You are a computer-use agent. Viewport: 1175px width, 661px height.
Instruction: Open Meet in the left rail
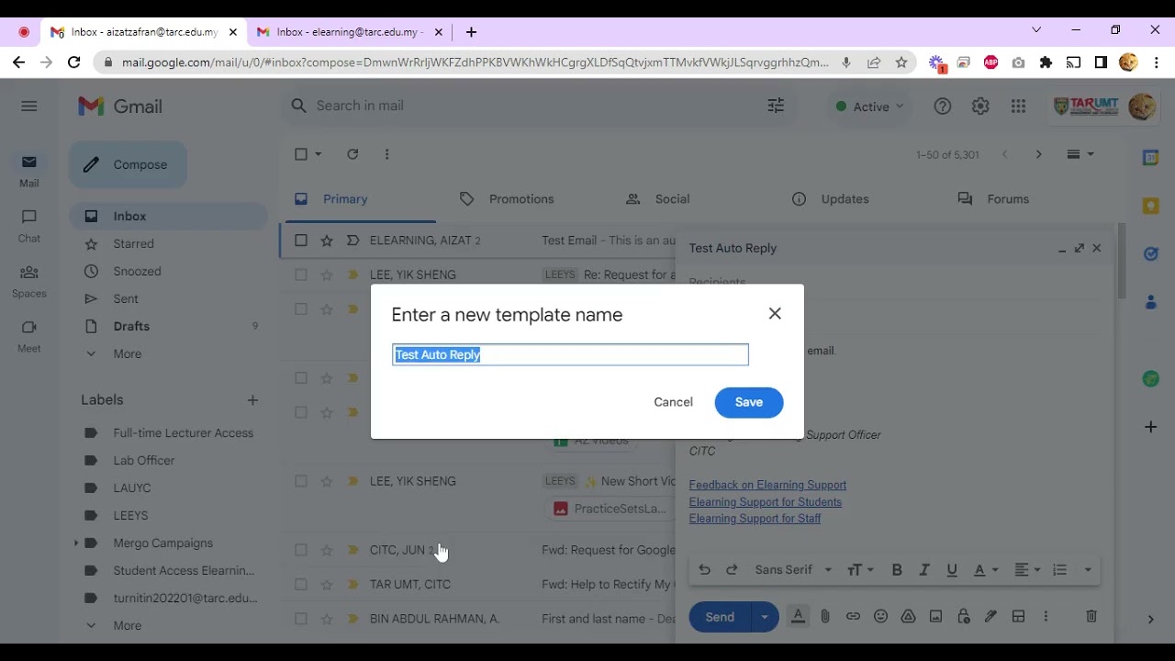tap(29, 335)
